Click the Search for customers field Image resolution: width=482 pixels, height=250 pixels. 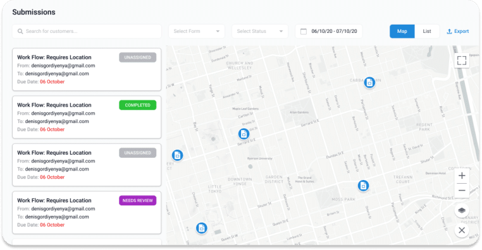click(x=87, y=32)
